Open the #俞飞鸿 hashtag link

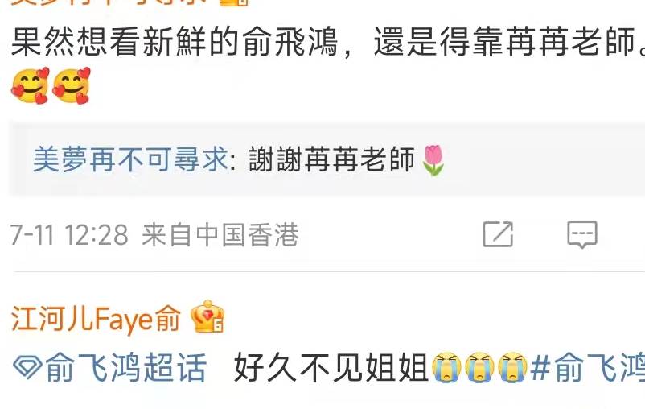[x=588, y=367]
